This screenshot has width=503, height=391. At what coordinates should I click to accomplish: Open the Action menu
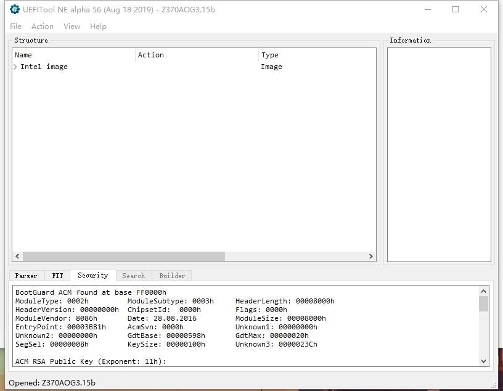[x=43, y=27]
